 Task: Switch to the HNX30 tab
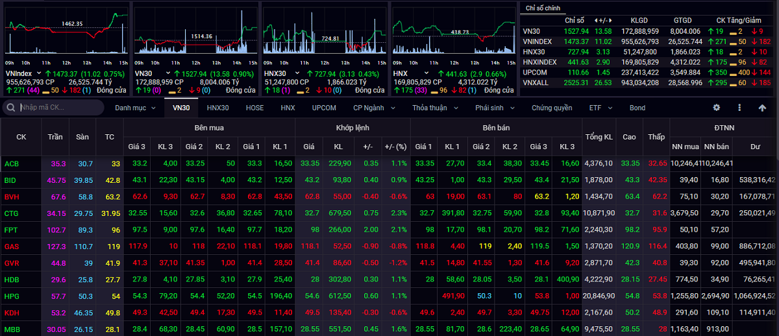point(217,108)
